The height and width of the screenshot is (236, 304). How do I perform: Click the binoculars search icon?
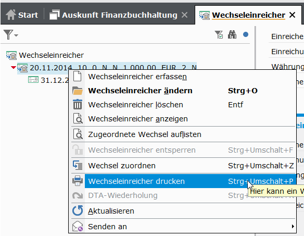(x=232, y=34)
